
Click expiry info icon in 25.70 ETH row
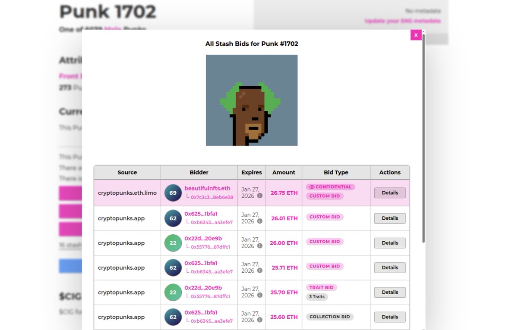[x=260, y=295]
